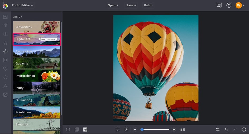Expand the Photo Editor dropdown
249x134 pixels.
[22, 5]
